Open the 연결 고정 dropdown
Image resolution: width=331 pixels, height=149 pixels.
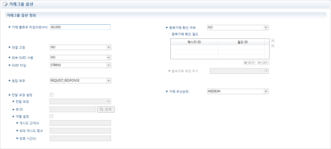point(109,47)
